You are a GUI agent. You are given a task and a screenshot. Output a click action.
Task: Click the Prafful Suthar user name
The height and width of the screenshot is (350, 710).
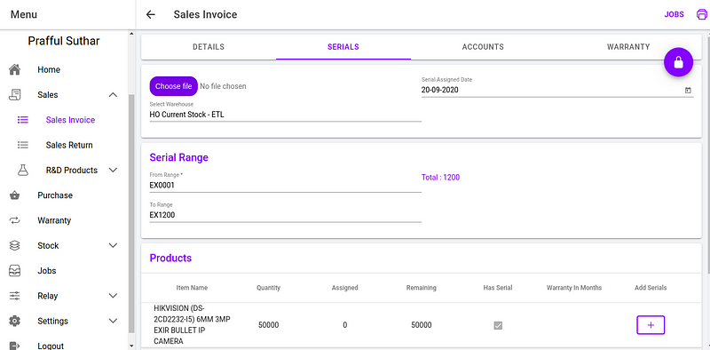click(64, 41)
